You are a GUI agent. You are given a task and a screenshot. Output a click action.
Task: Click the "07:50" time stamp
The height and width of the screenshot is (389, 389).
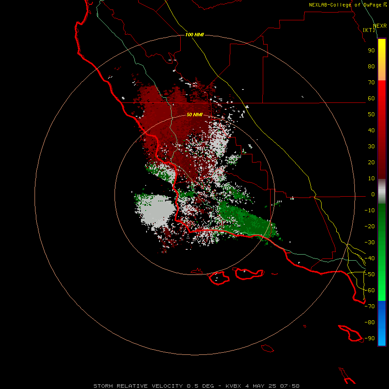click(x=290, y=386)
